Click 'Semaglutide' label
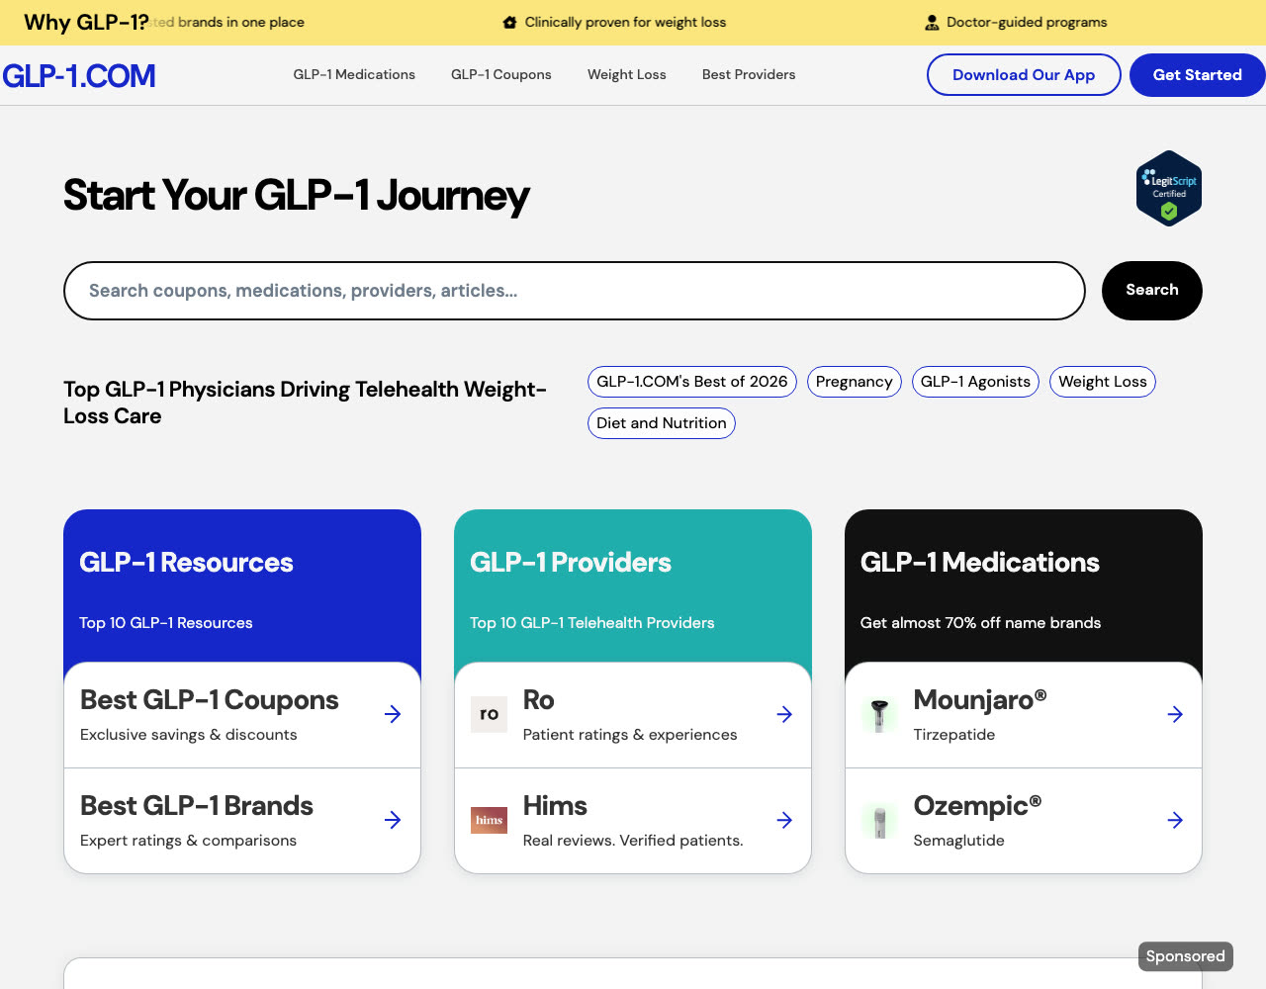1266x989 pixels. (959, 841)
